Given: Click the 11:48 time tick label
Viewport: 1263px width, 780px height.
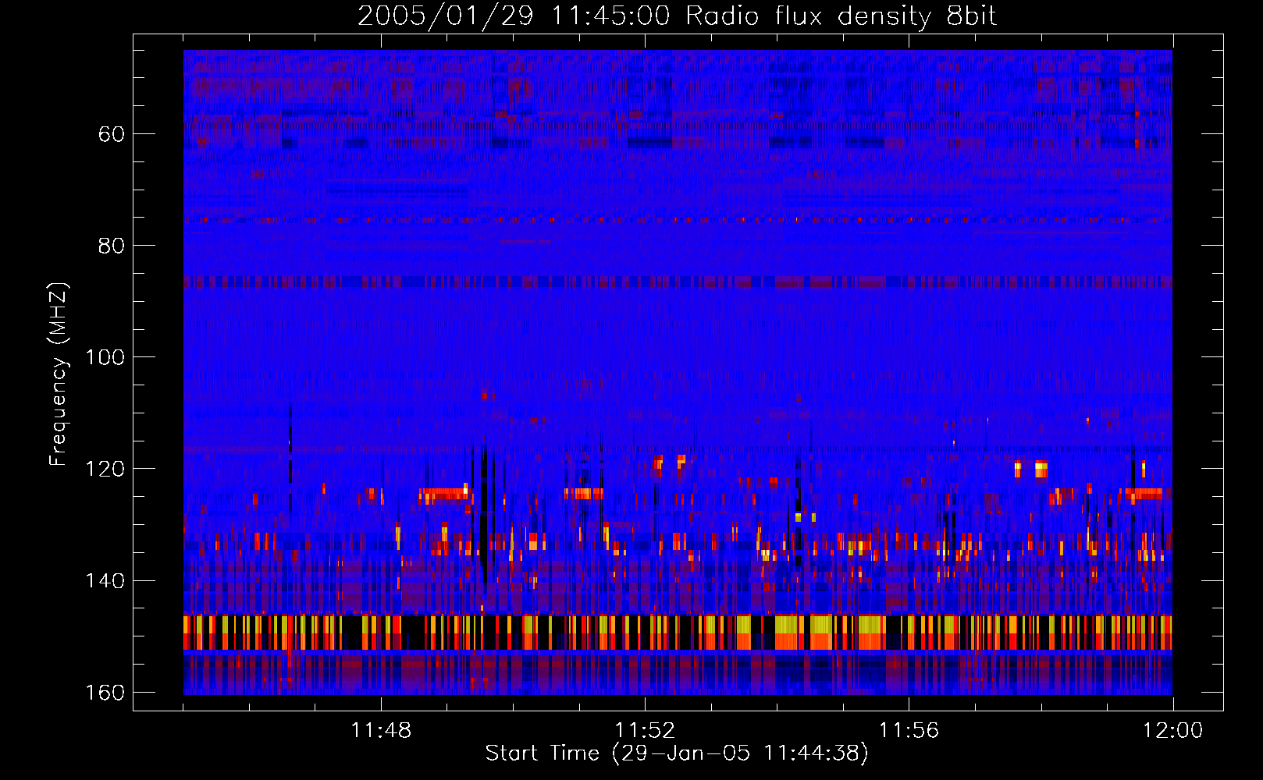Looking at the screenshot, I should pos(381,731).
